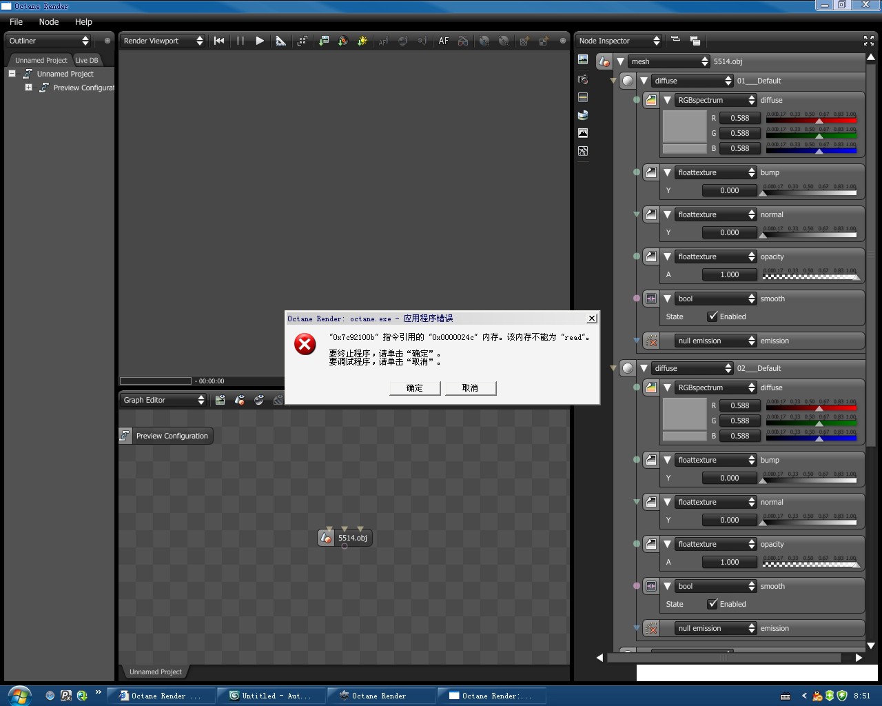The height and width of the screenshot is (706, 882).
Task: Click the sphere icon in Graph Editor toolbar
Action: [x=259, y=400]
